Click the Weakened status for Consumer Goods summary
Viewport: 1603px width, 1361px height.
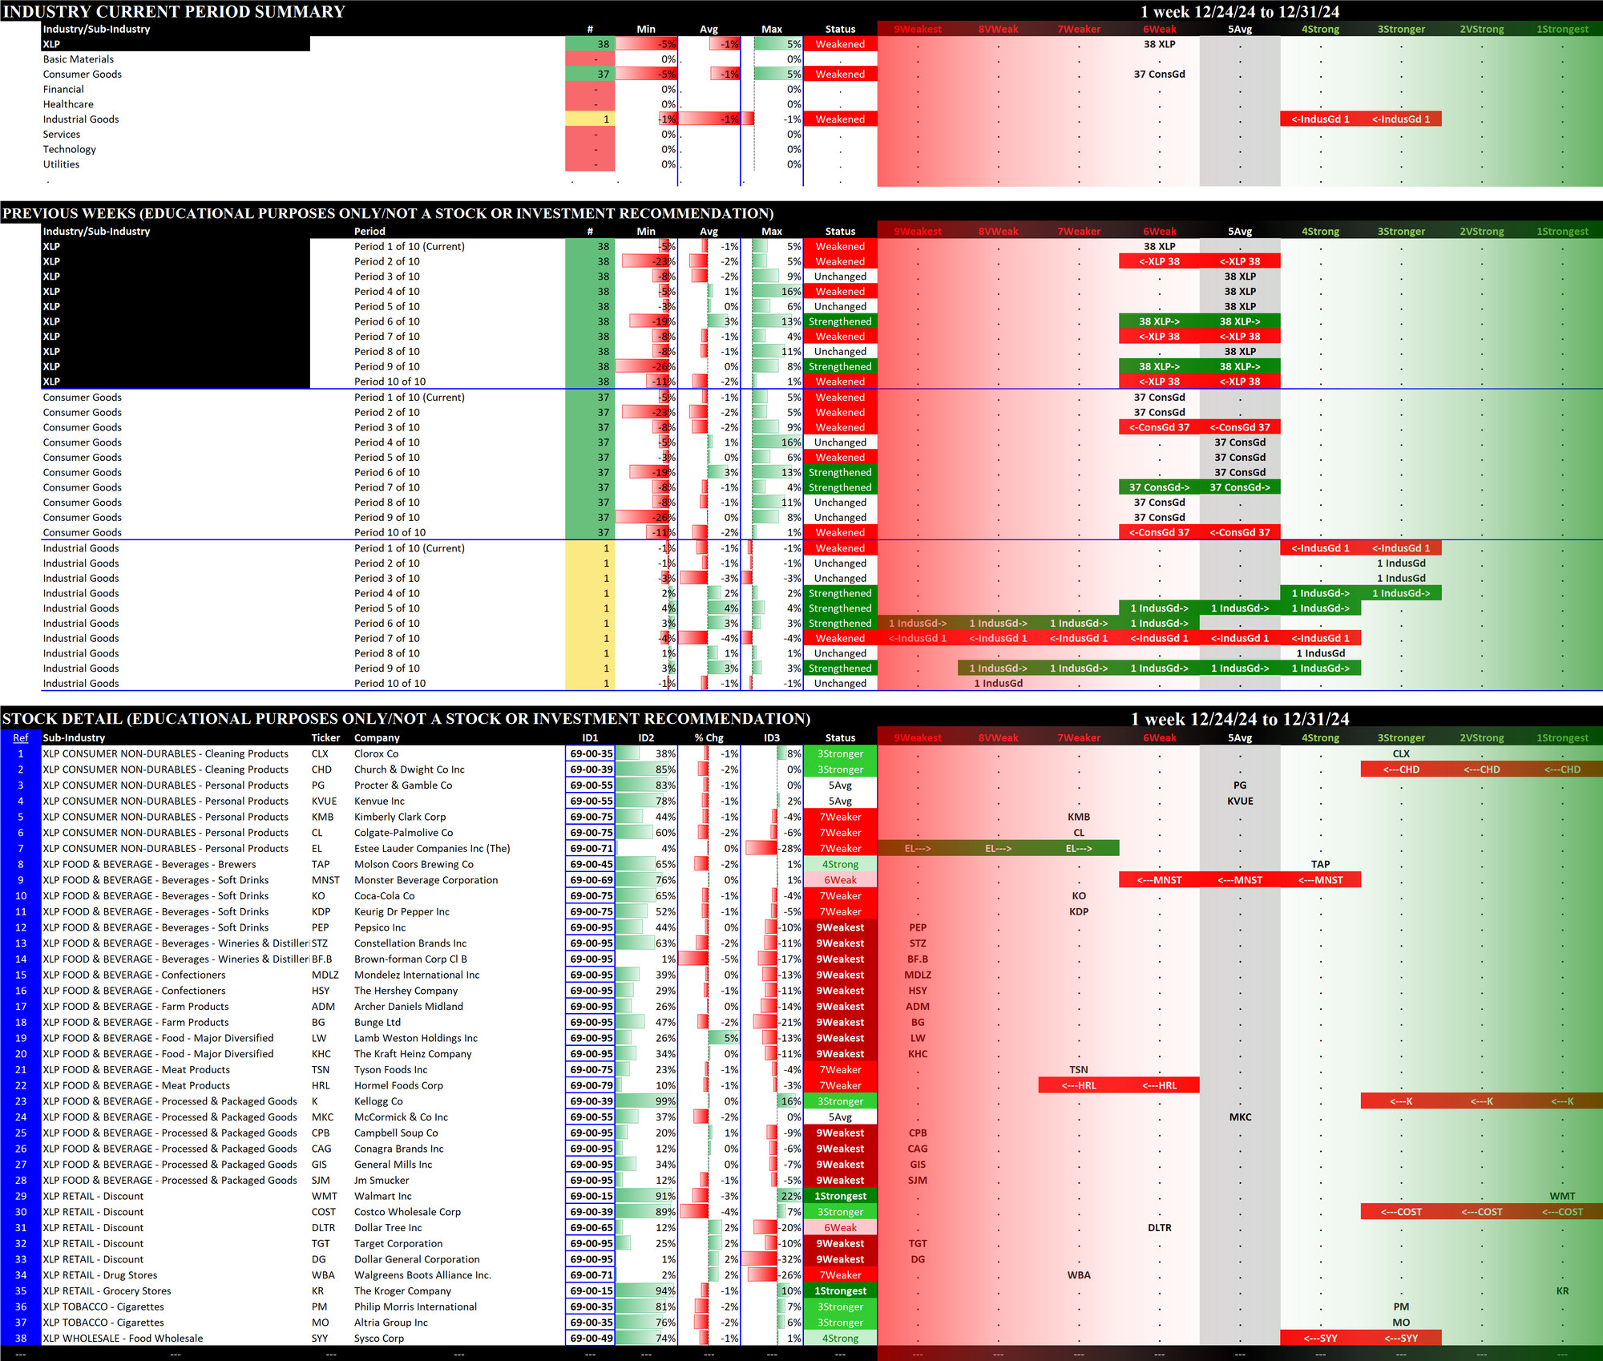(840, 74)
